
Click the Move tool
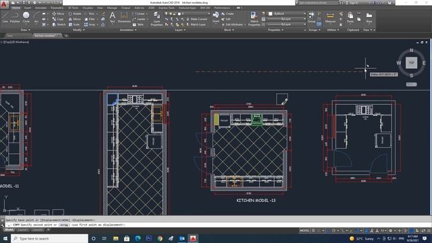58,13
